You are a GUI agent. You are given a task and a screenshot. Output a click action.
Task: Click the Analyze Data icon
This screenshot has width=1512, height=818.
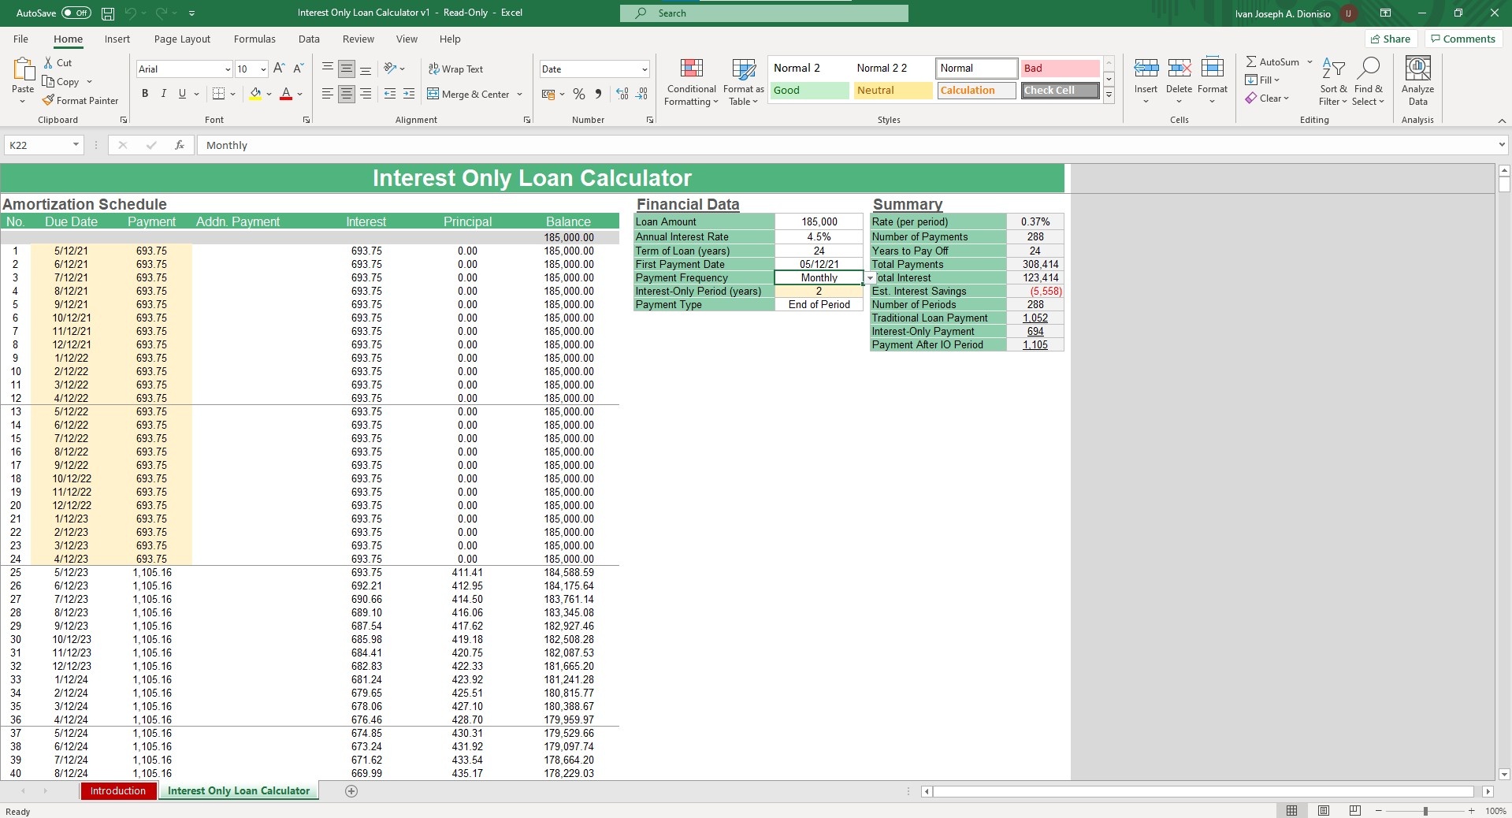(1417, 81)
